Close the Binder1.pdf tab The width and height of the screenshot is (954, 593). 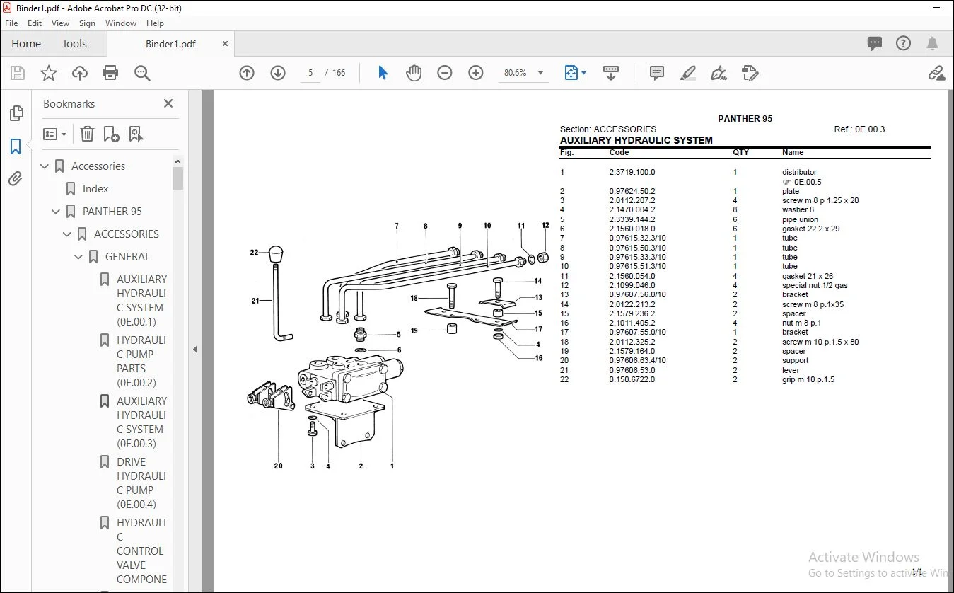pos(225,44)
